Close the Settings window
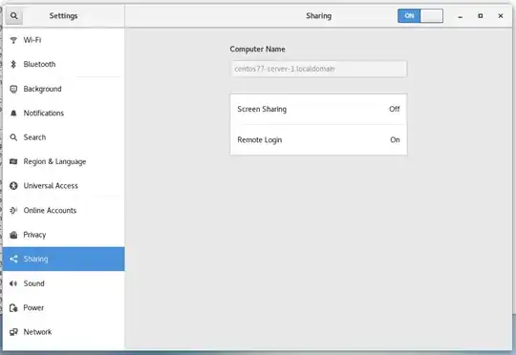The image size is (516, 355). [501, 16]
